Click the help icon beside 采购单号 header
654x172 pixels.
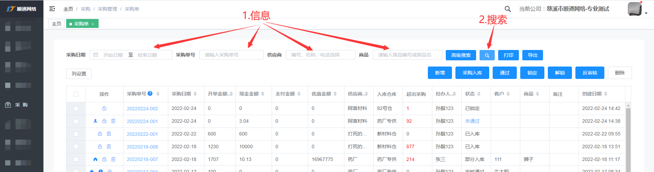coord(150,93)
